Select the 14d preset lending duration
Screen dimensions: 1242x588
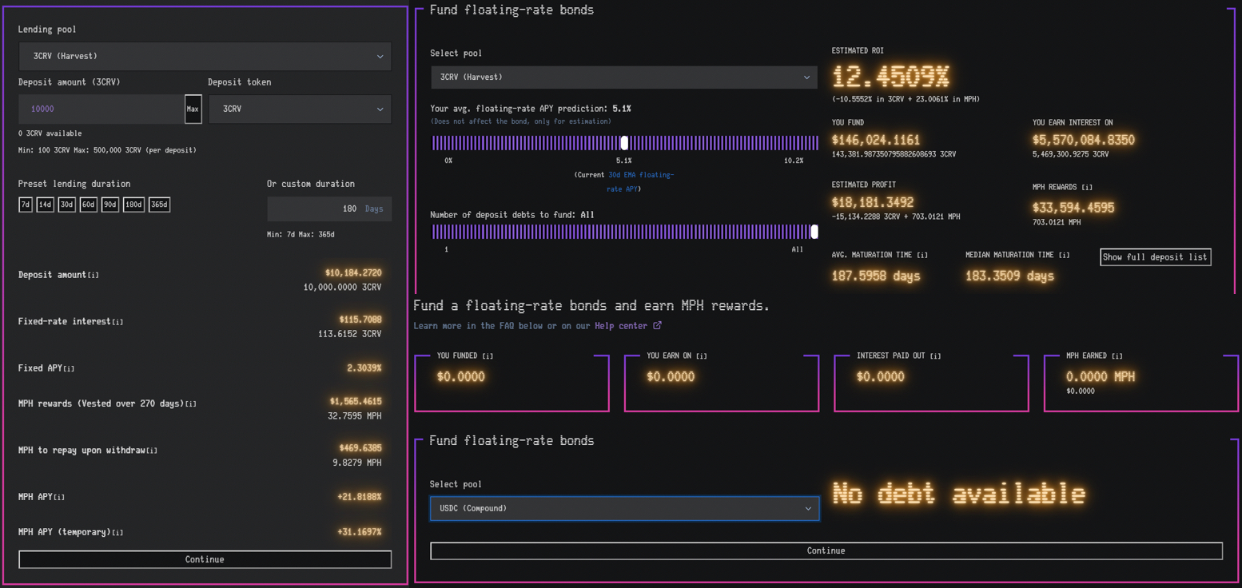click(x=46, y=205)
